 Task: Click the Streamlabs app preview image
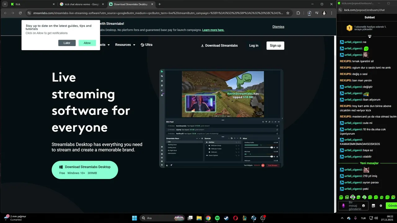(221, 118)
